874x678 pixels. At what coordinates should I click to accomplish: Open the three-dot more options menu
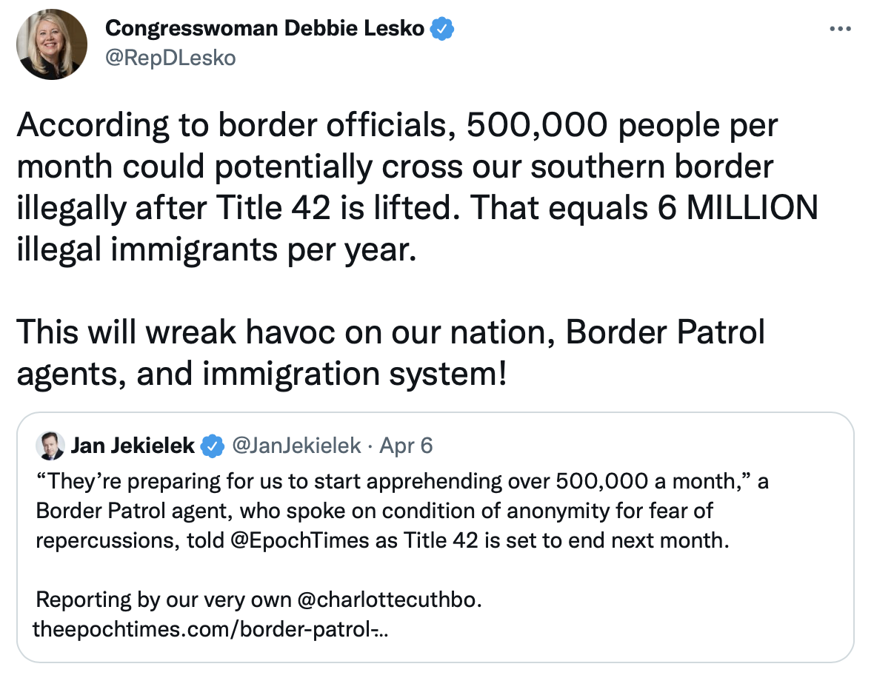(x=840, y=29)
